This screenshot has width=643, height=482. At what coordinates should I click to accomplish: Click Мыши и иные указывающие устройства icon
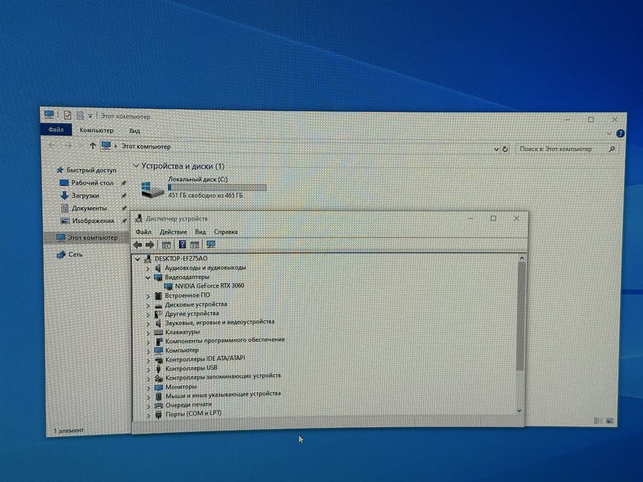[x=159, y=396]
